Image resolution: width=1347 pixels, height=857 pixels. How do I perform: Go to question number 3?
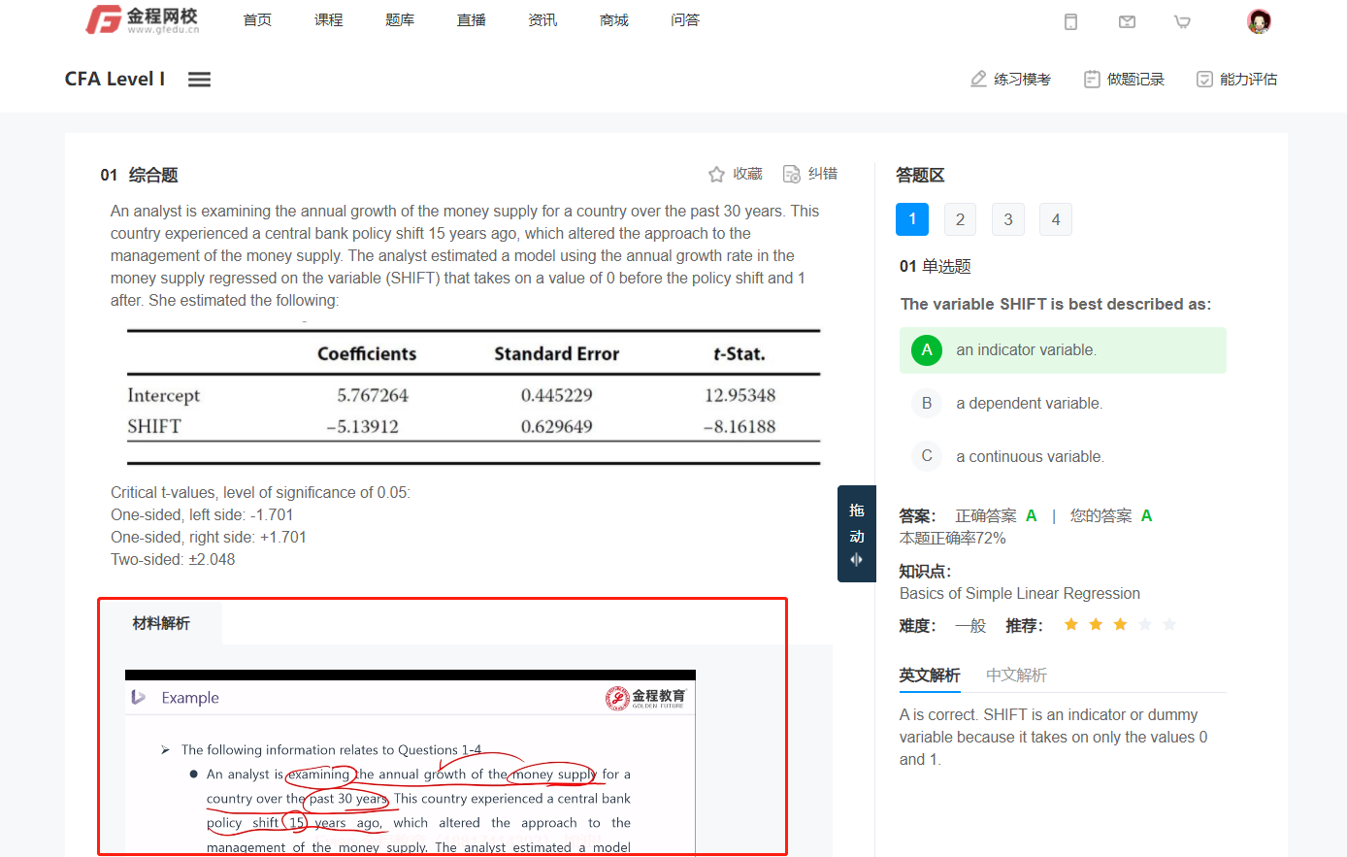tap(1007, 219)
